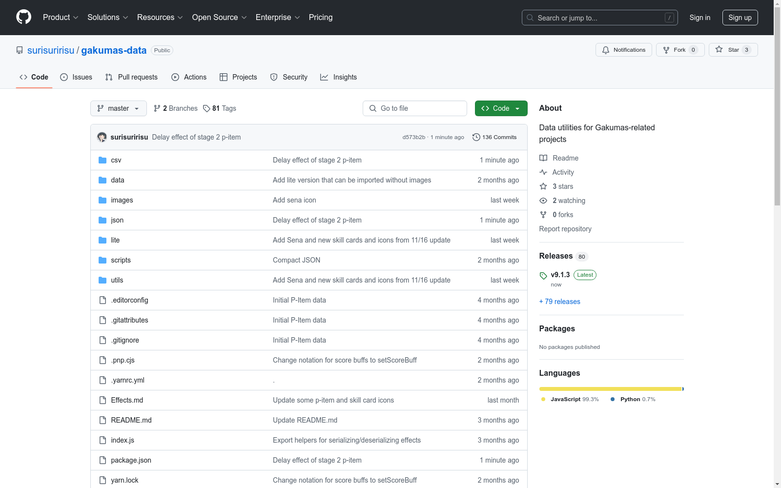This screenshot has width=781, height=488.
Task: Click the README.md file icon
Action: pos(103,420)
